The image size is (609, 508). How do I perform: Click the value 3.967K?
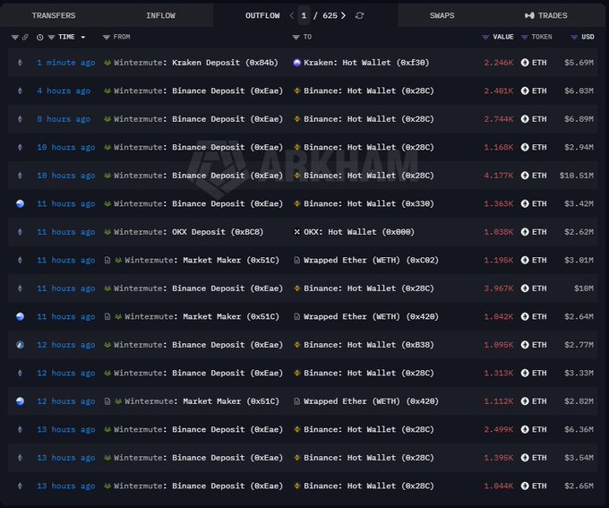point(498,288)
